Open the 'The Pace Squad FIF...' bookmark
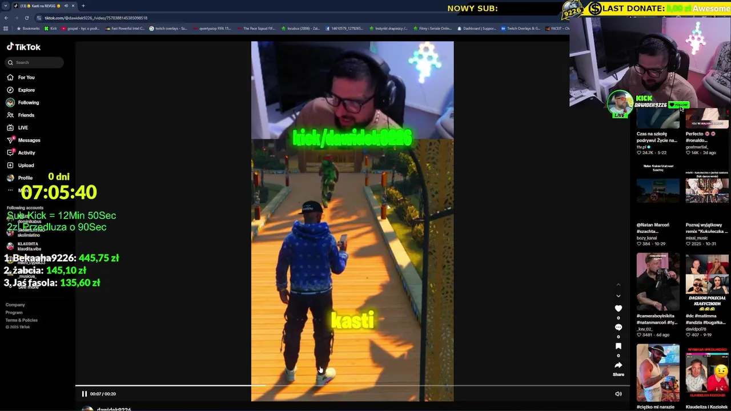Screen dimensions: 731x411 (255, 28)
